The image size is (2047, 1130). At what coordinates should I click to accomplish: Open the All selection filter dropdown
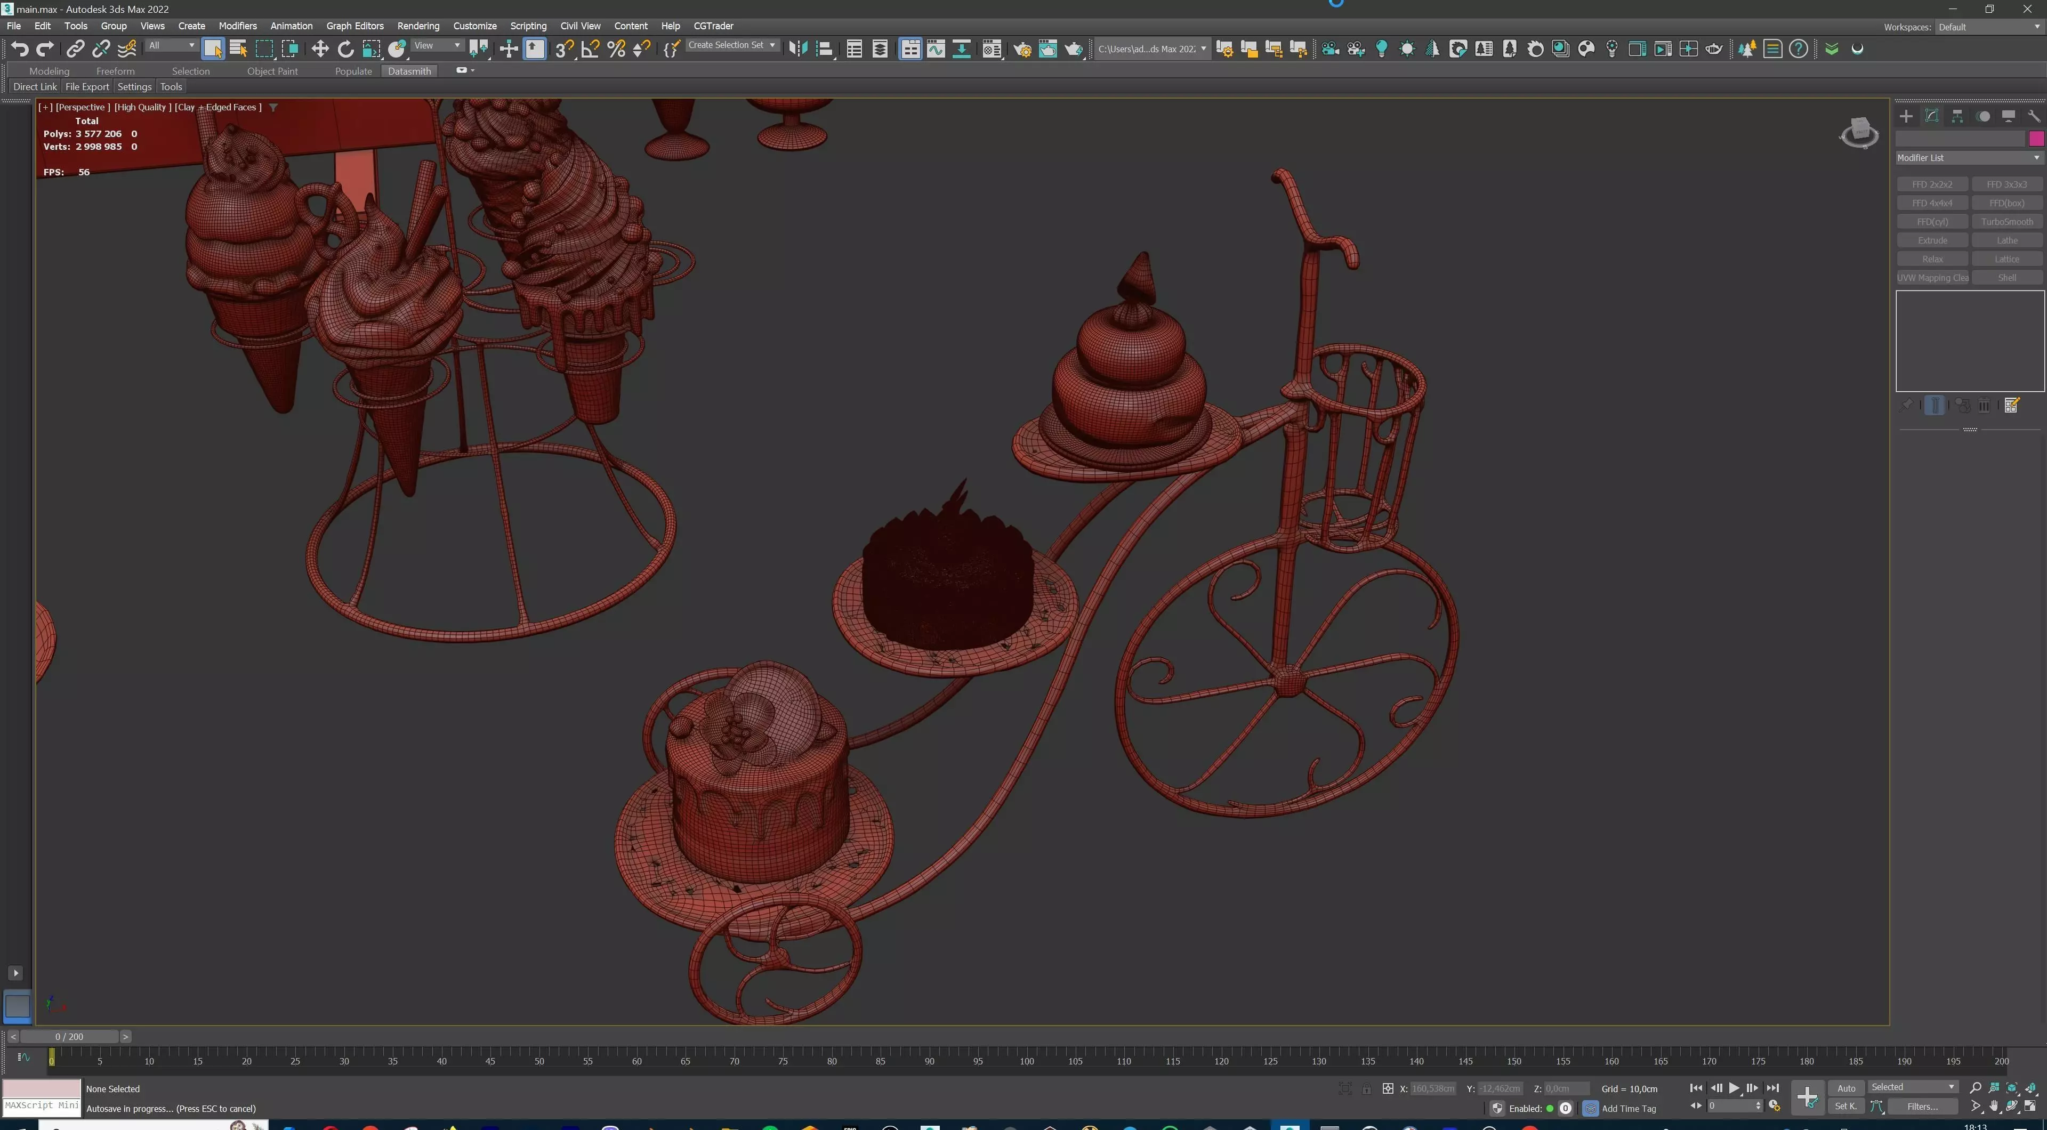pos(172,45)
